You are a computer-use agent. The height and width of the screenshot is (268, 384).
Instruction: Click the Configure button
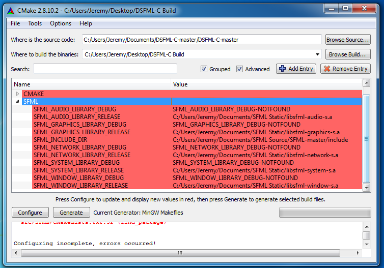point(30,213)
